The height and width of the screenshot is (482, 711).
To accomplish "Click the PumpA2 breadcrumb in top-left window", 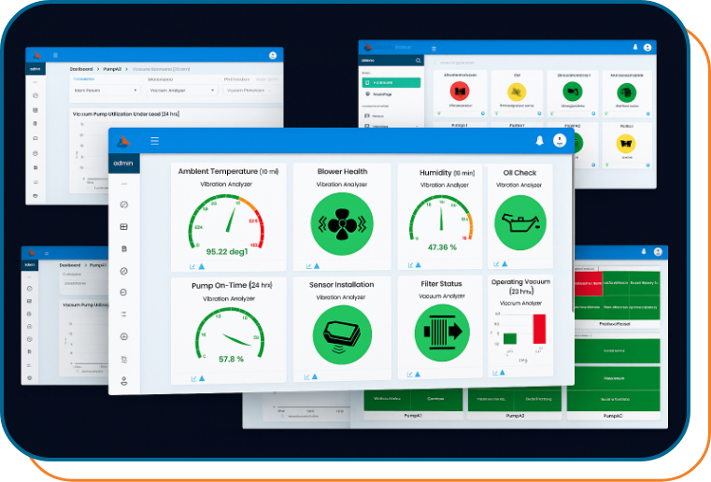I will 112,69.
